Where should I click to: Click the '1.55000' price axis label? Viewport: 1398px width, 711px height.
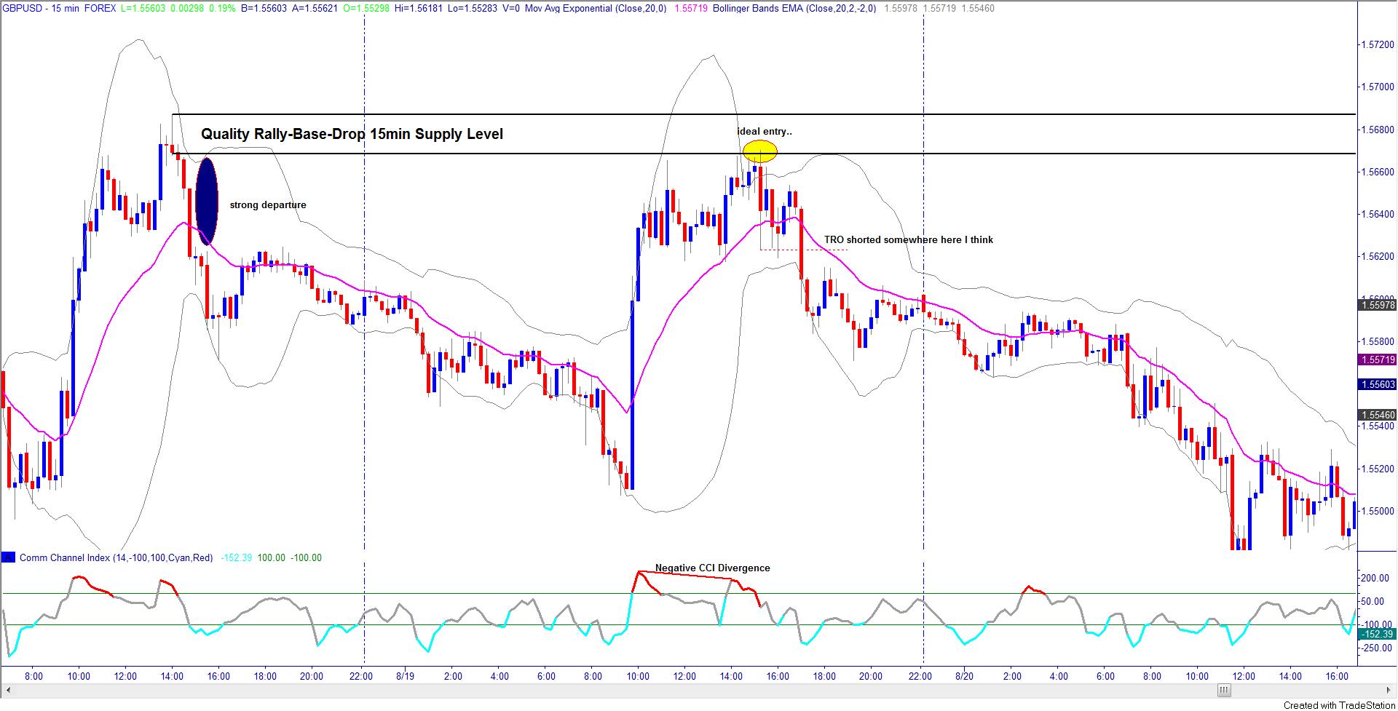coord(1378,512)
